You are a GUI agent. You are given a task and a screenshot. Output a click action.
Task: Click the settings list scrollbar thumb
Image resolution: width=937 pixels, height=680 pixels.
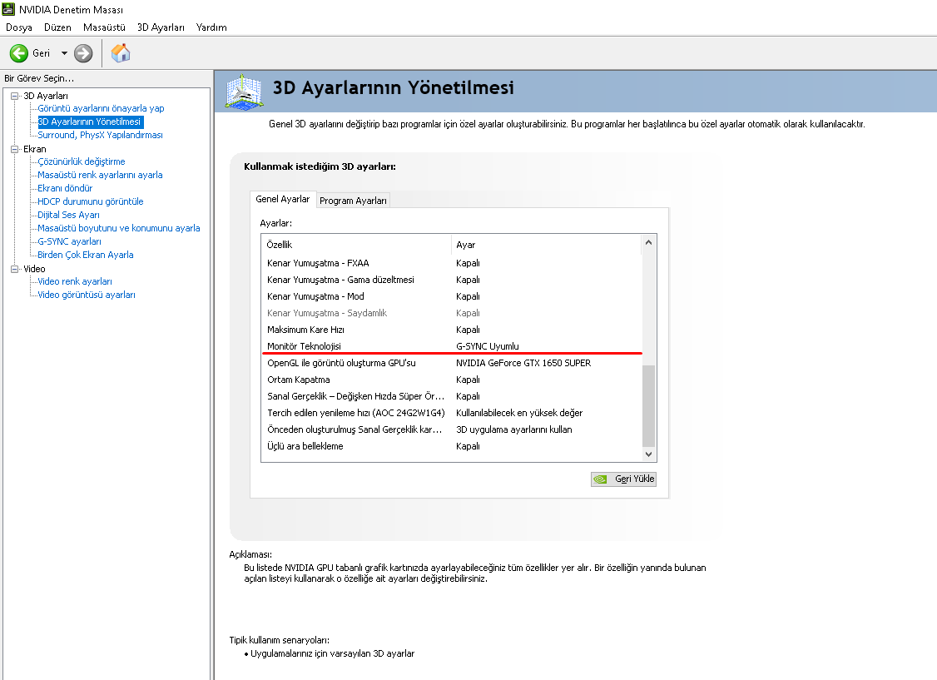coord(648,405)
